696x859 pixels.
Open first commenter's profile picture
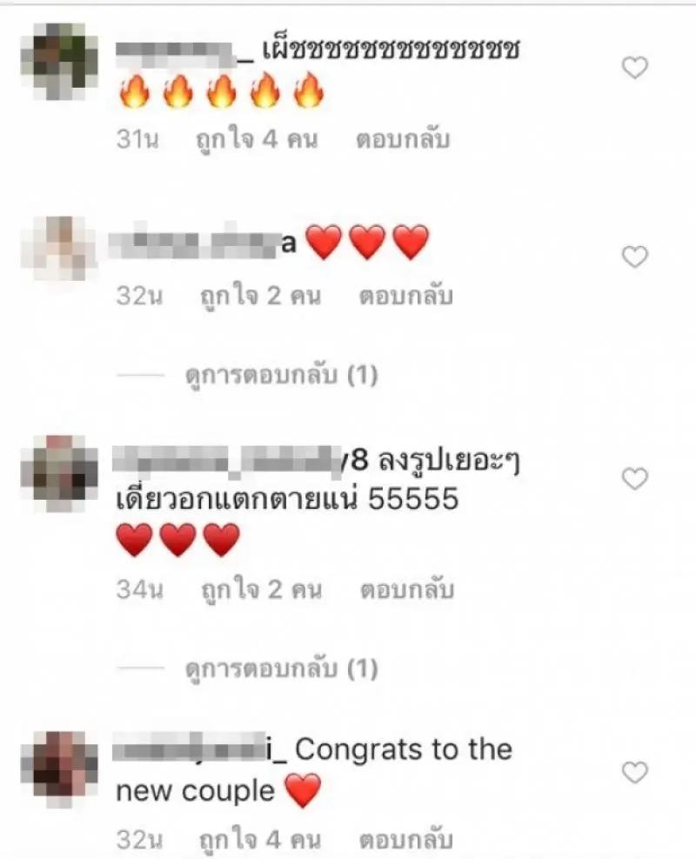click(x=59, y=62)
